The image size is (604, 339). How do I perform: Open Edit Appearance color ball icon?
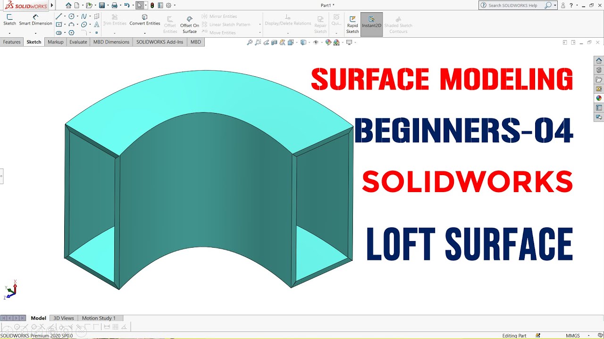[x=328, y=42]
